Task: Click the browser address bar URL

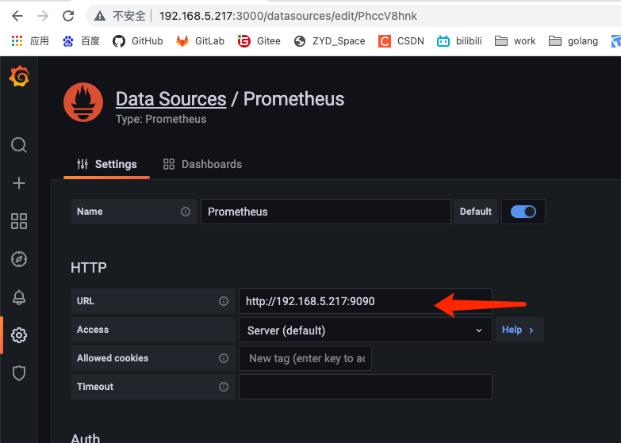Action: click(288, 16)
